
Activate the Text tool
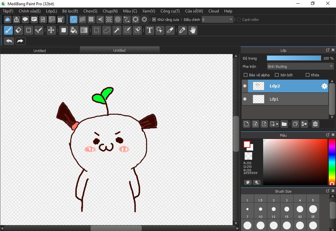click(x=150, y=30)
